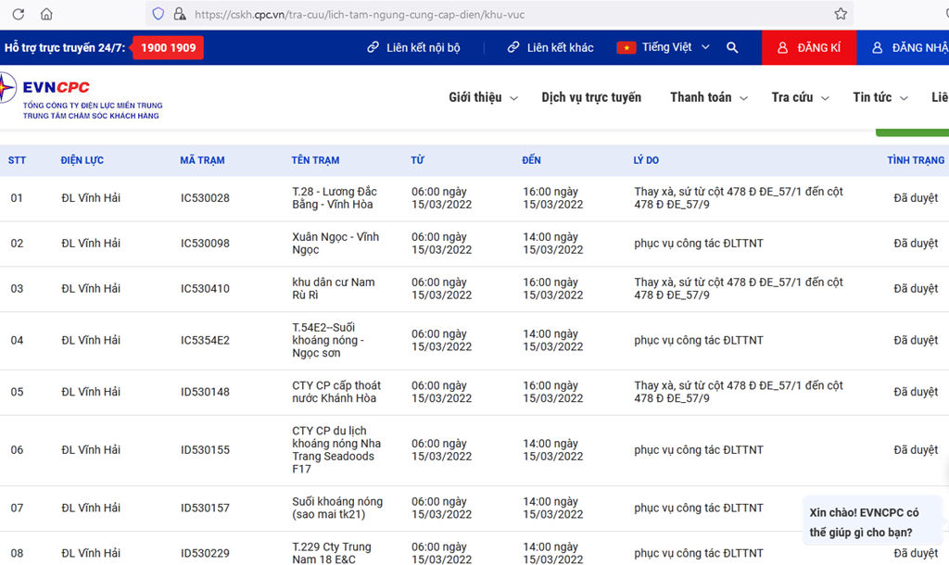Click the ĐĂNG KÍ register button
This screenshot has width=949, height=565.
[x=809, y=47]
